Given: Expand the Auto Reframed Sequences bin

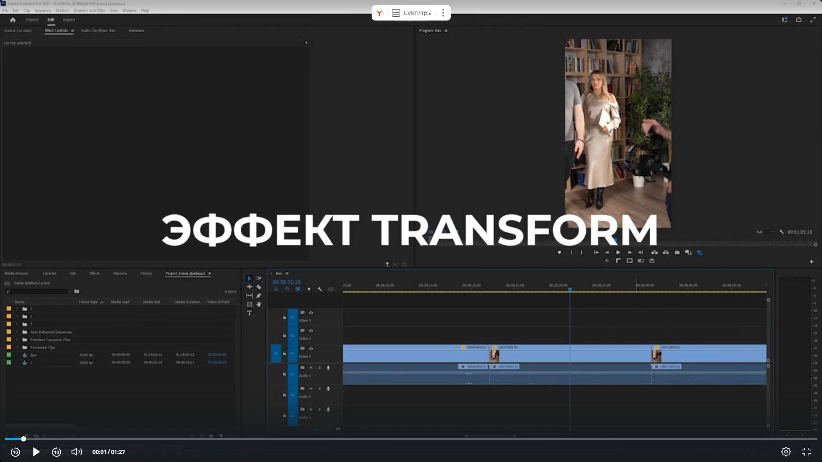Looking at the screenshot, I should coord(17,332).
